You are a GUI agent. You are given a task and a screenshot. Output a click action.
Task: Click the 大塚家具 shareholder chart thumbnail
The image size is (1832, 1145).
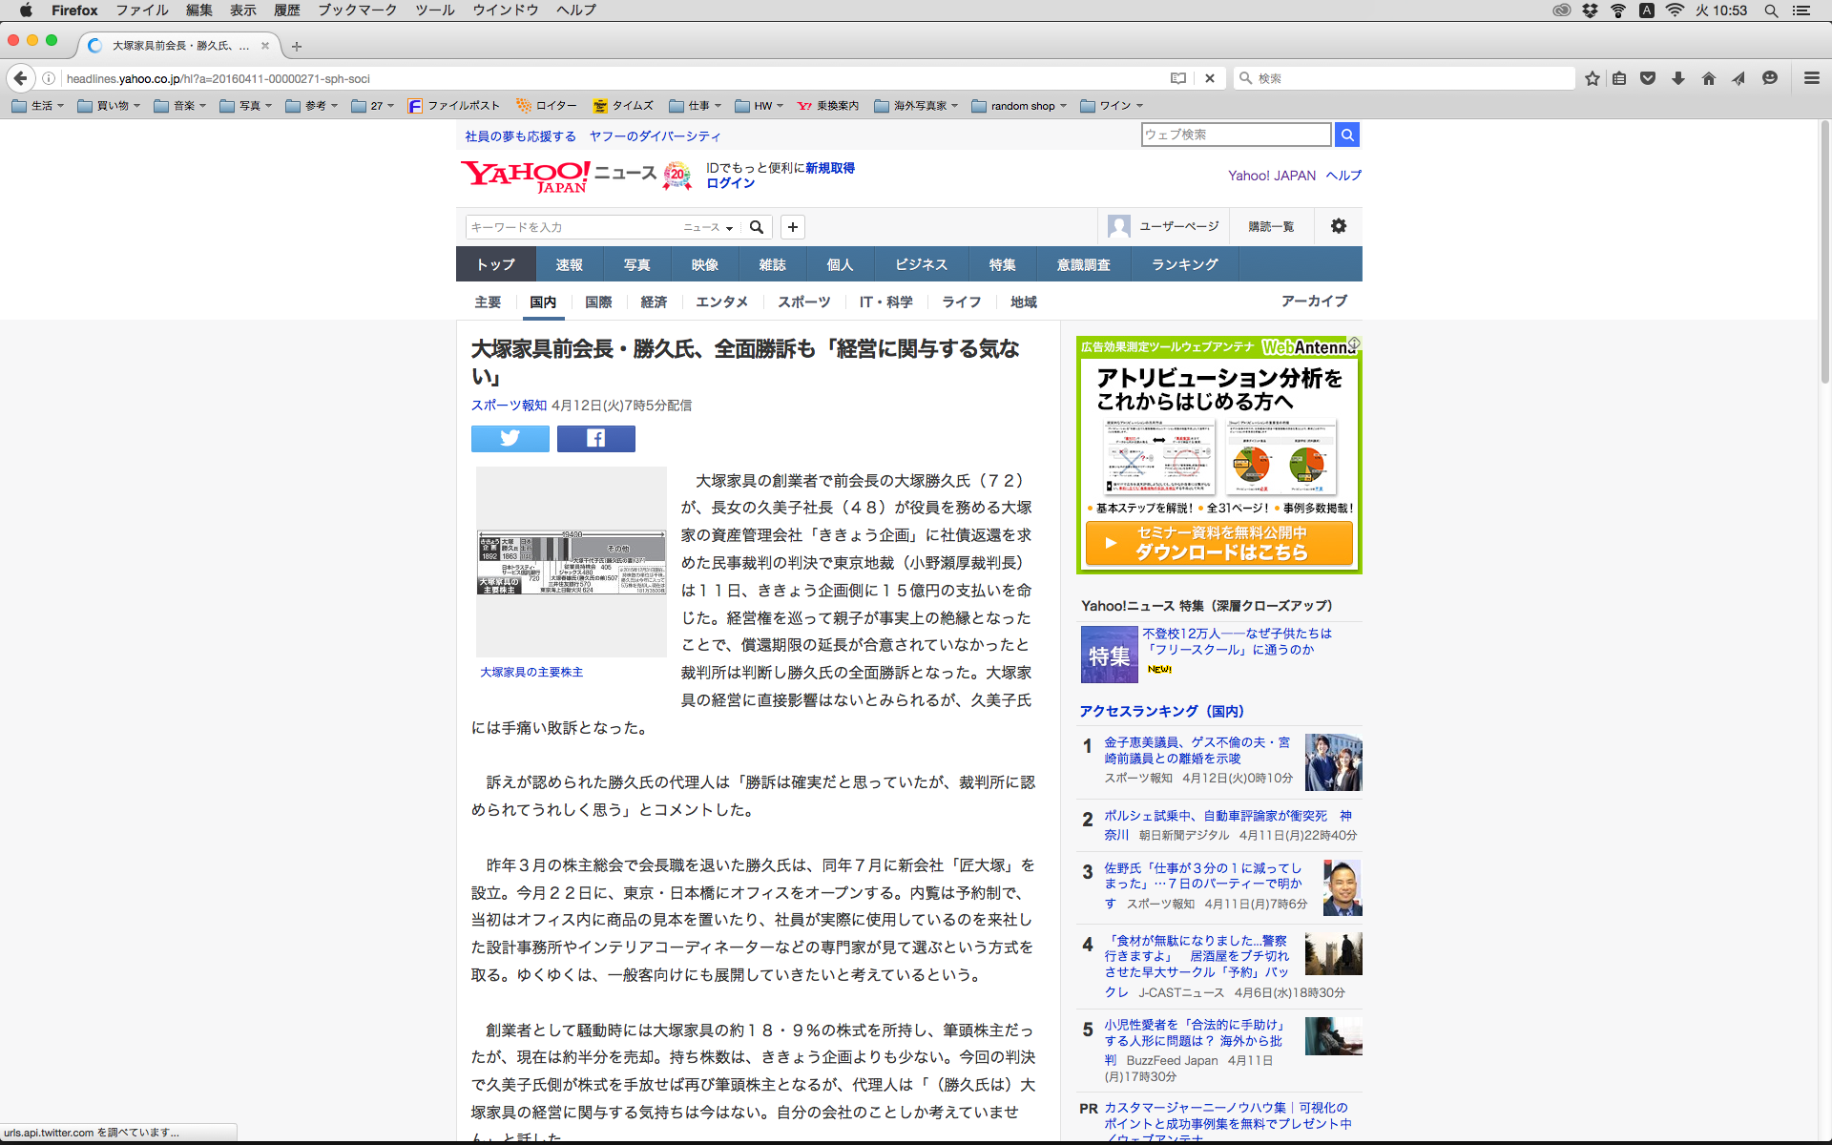click(571, 562)
